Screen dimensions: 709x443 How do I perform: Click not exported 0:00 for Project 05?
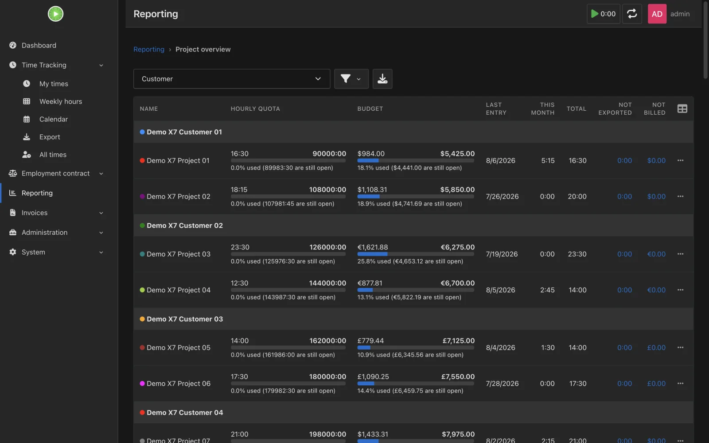[624, 347]
